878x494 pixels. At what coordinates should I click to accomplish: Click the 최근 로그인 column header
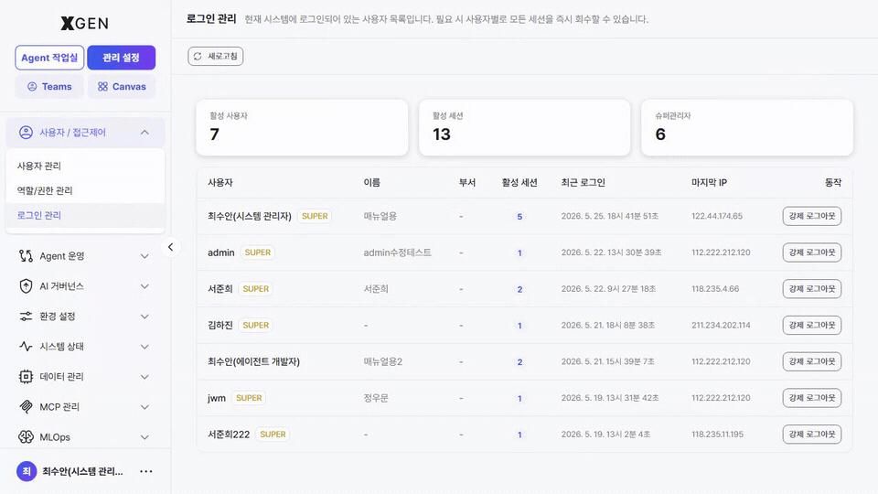[583, 183]
